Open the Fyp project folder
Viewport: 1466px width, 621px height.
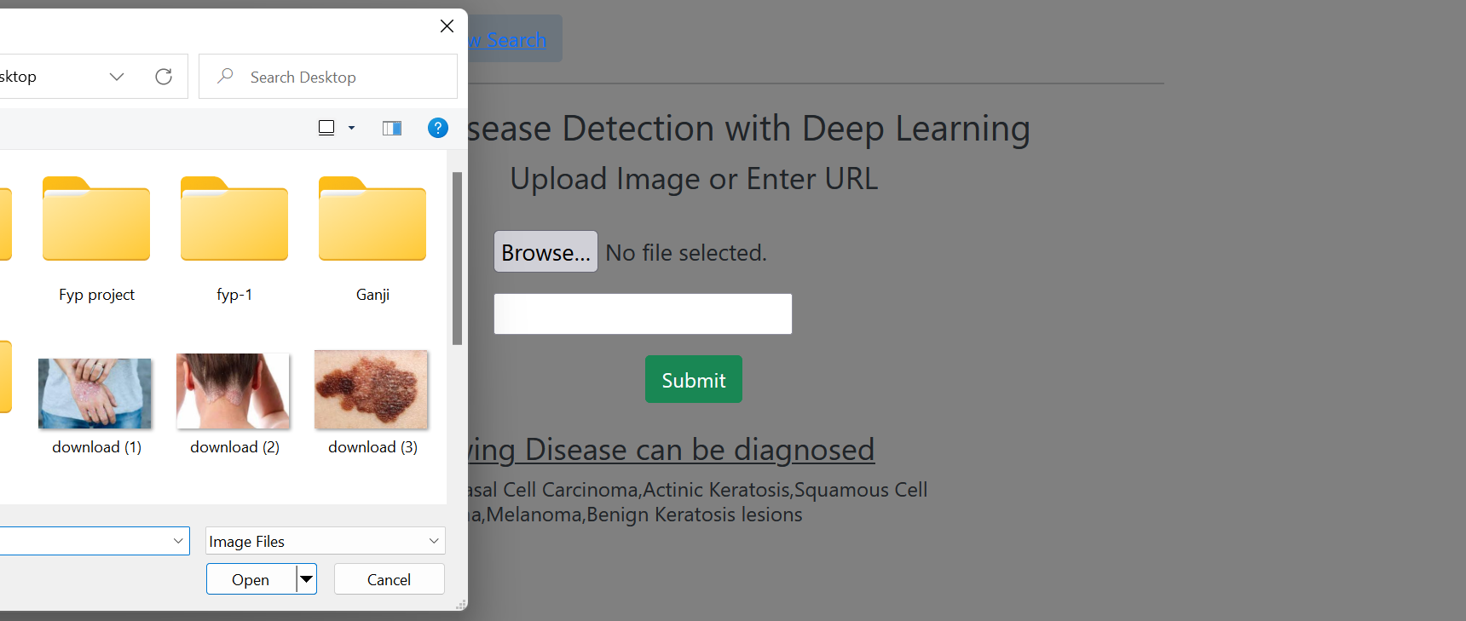(x=95, y=220)
